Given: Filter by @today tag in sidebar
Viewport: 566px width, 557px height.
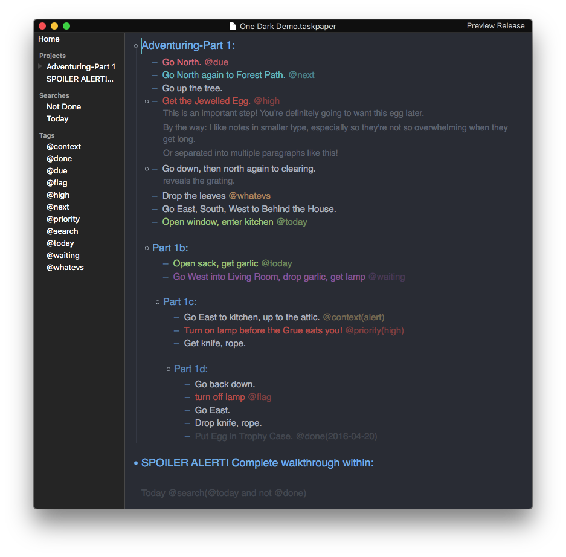Looking at the screenshot, I should (60, 243).
